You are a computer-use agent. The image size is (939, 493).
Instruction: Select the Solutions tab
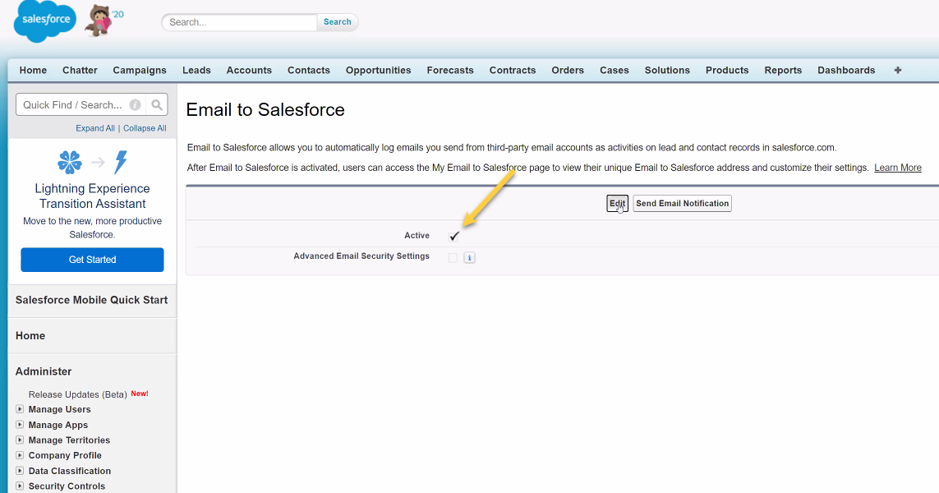pyautogui.click(x=667, y=70)
